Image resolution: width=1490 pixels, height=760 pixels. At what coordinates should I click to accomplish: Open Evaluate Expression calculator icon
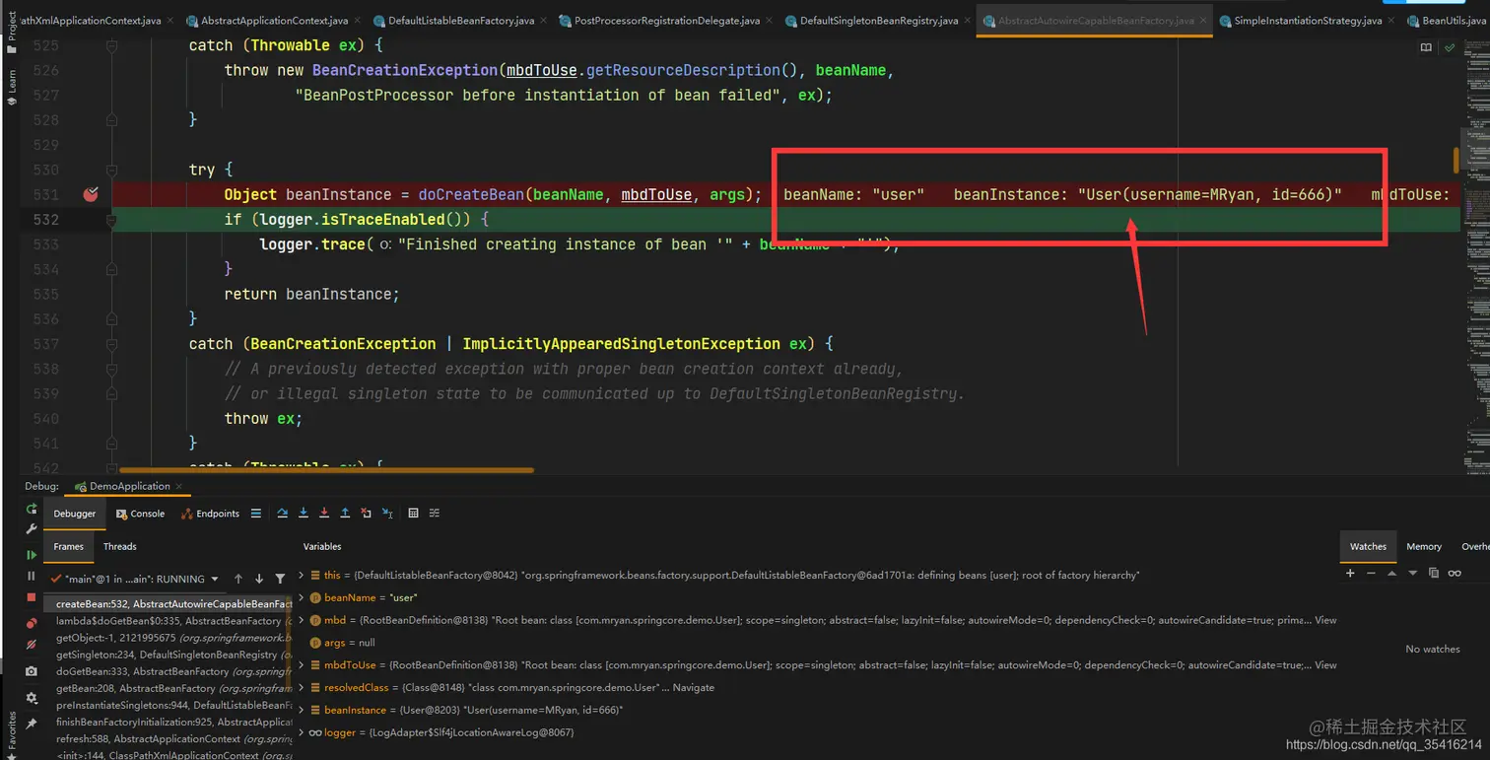(x=413, y=514)
